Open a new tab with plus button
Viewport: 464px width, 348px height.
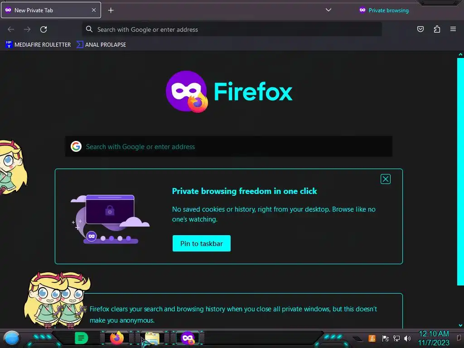pos(111,10)
